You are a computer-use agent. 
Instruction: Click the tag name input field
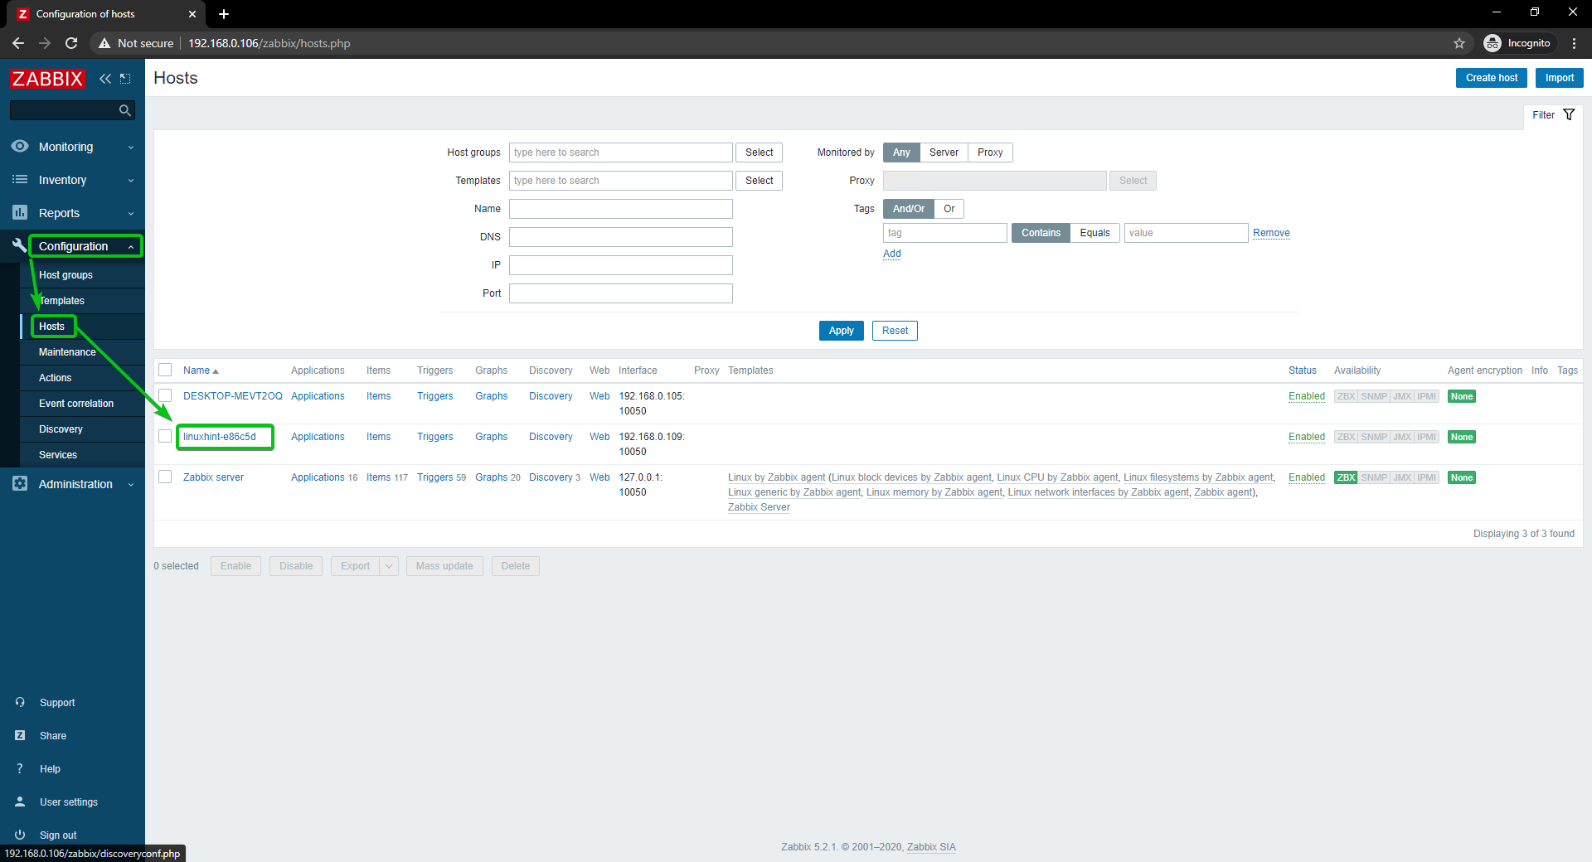[945, 233]
